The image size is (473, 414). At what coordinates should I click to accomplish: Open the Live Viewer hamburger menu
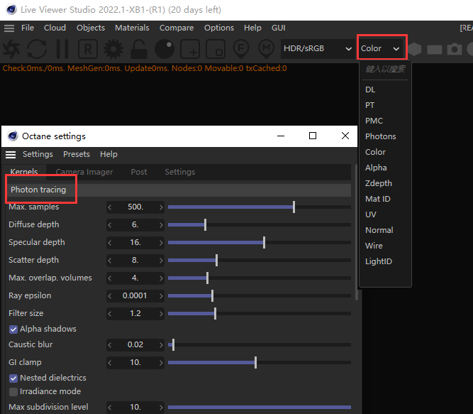pos(9,28)
